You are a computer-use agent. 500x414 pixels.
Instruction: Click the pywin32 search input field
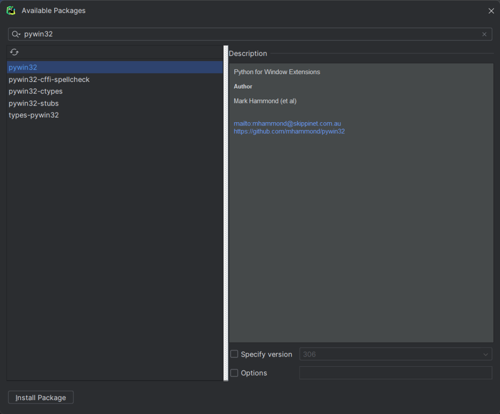click(250, 34)
